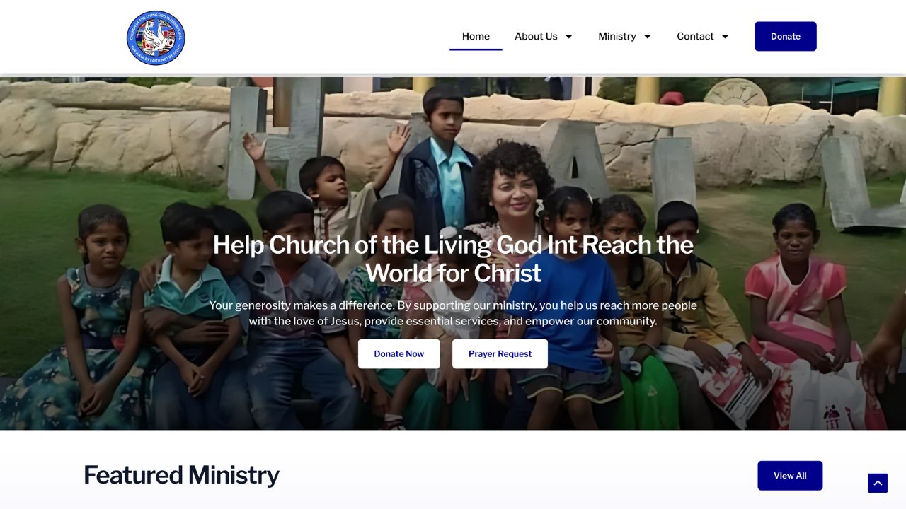906x509 pixels.
Task: Click the hero headline about reaching the world
Action: [x=453, y=259]
